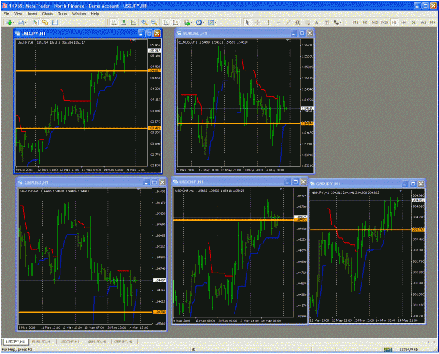Show the Market Watch panel icon
The height and width of the screenshot is (354, 439).
36,22
